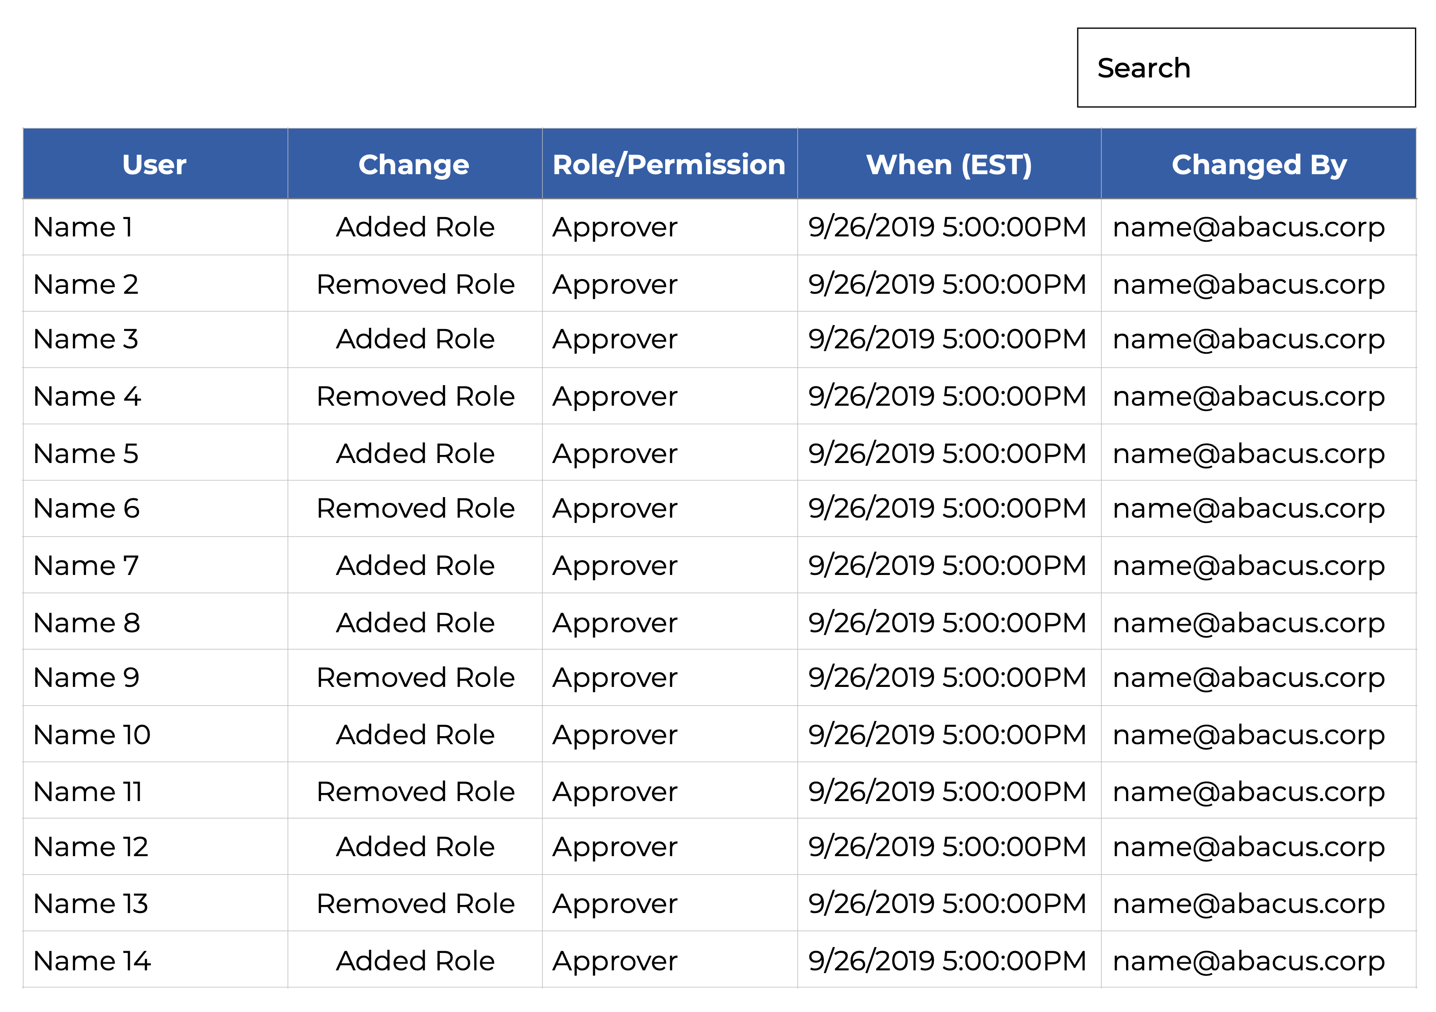
Task: Click Approver in the Name 3 row
Action: pos(615,339)
